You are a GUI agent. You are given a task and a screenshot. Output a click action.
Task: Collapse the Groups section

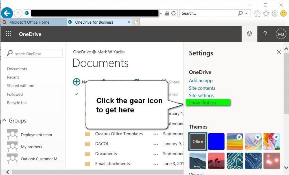point(5,120)
